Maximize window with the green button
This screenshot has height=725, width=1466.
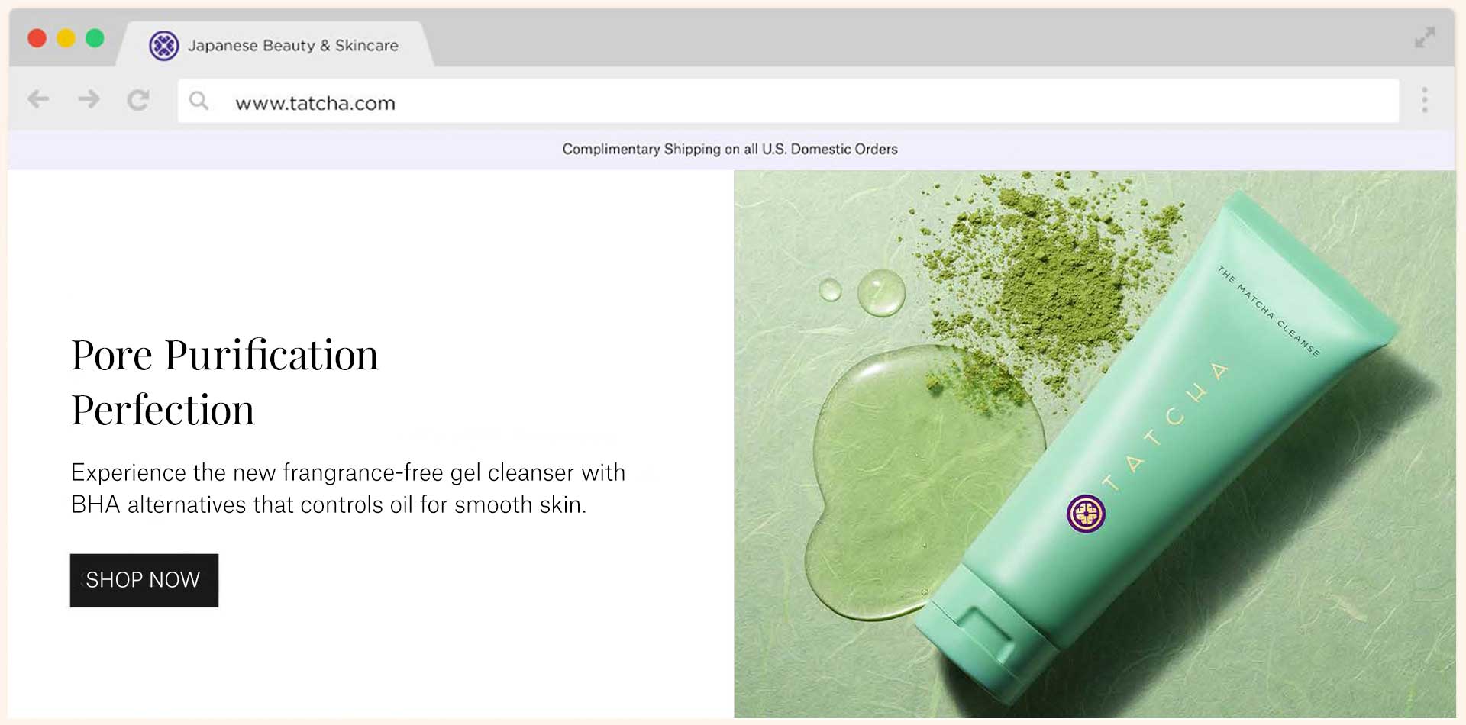(95, 38)
